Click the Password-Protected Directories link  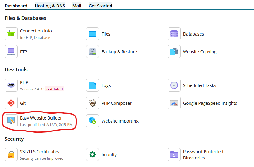point(203,155)
